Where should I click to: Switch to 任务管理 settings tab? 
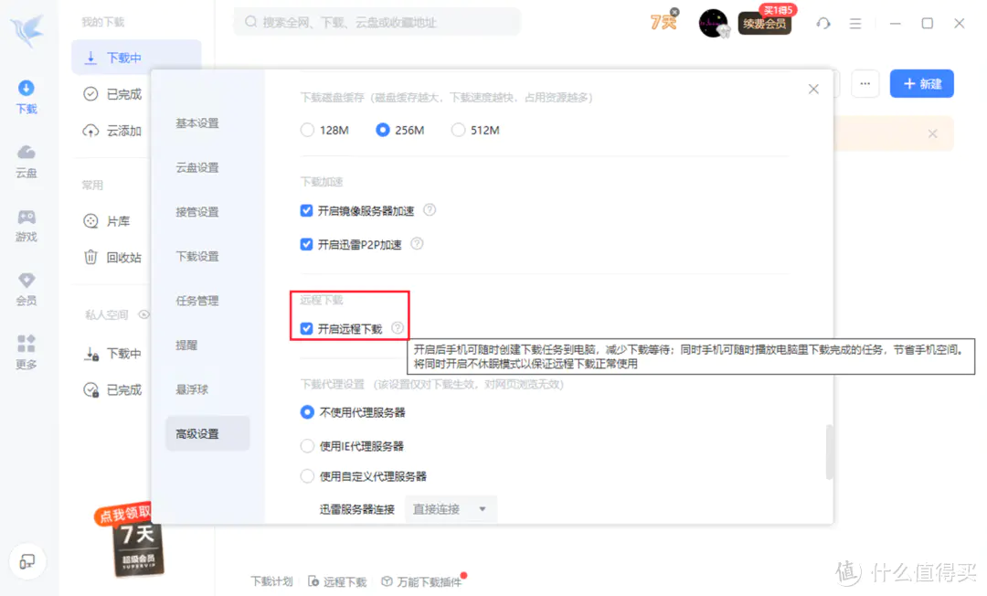(197, 301)
